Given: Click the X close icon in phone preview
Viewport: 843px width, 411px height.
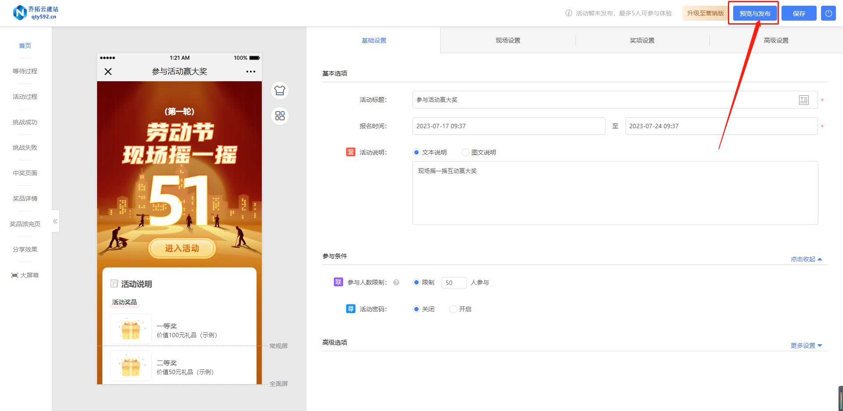Looking at the screenshot, I should (x=108, y=72).
